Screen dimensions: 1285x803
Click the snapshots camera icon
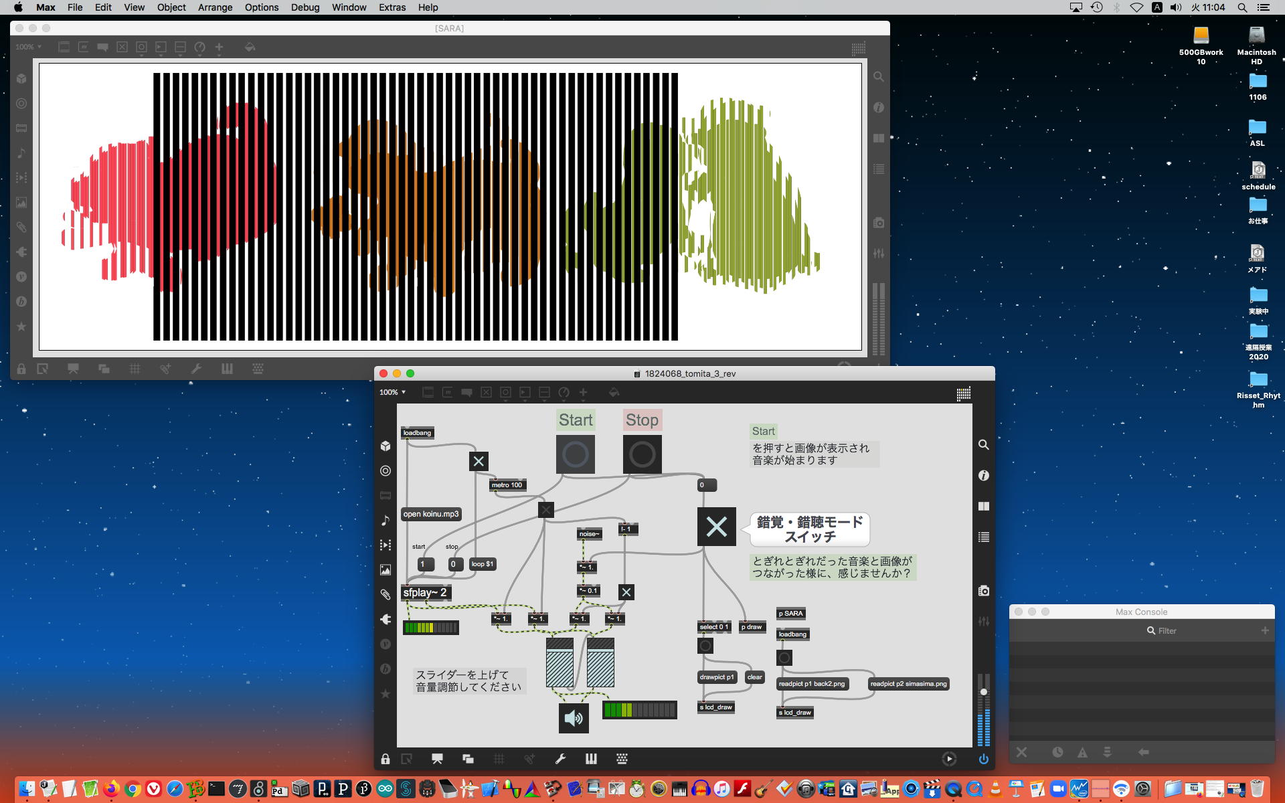tap(983, 591)
